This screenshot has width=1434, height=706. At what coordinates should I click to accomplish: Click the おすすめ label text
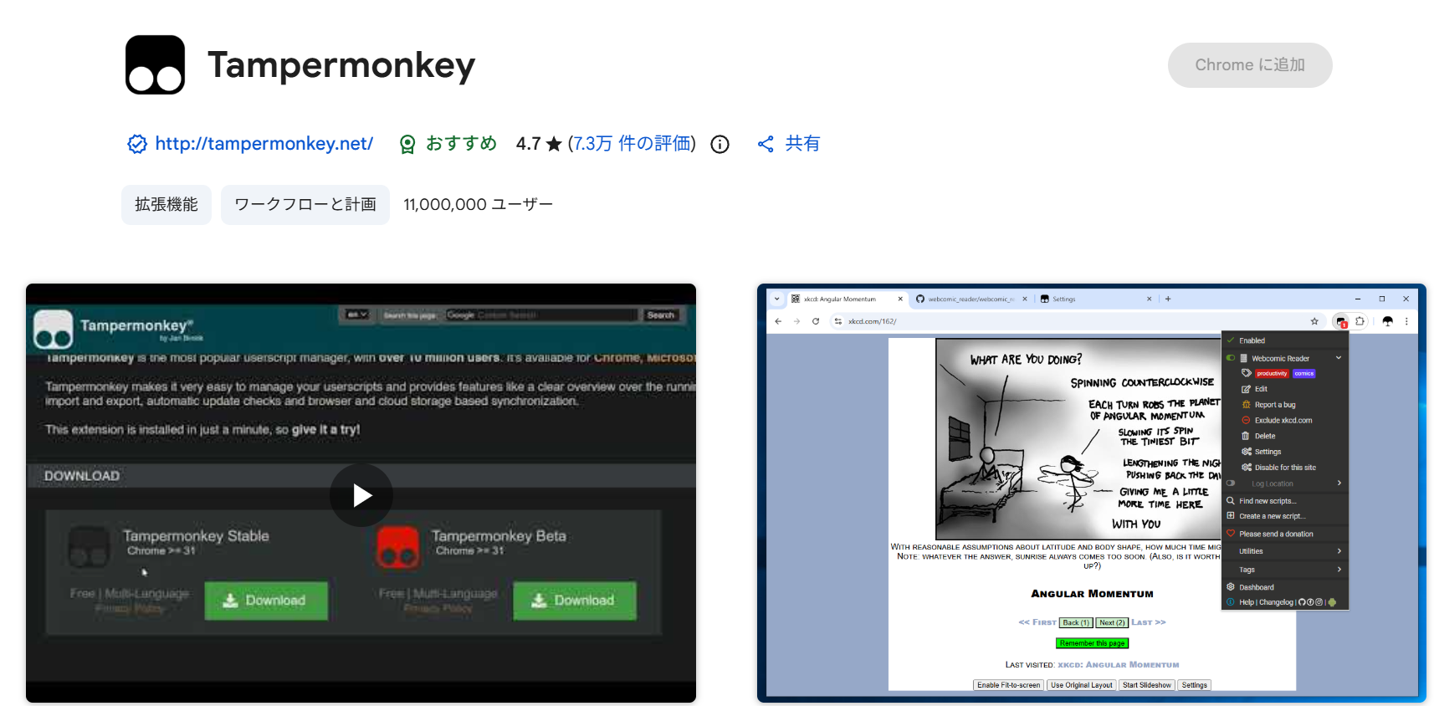click(x=461, y=144)
